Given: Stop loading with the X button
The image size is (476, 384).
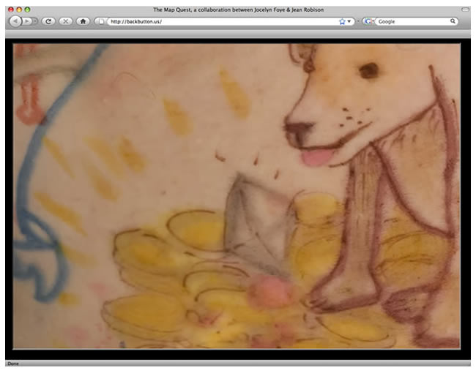Looking at the screenshot, I should (x=66, y=21).
